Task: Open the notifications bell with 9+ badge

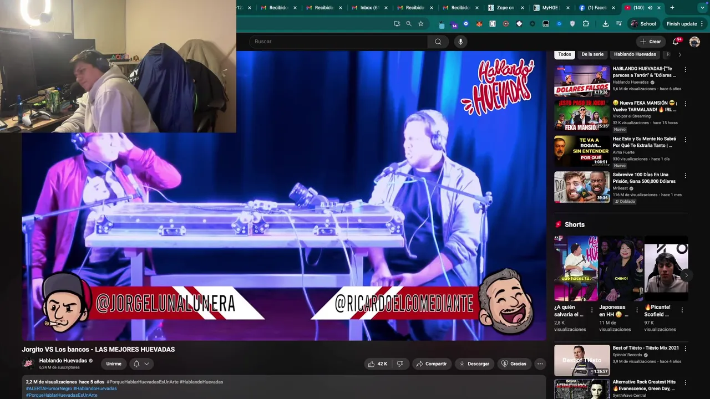Action: [x=676, y=42]
